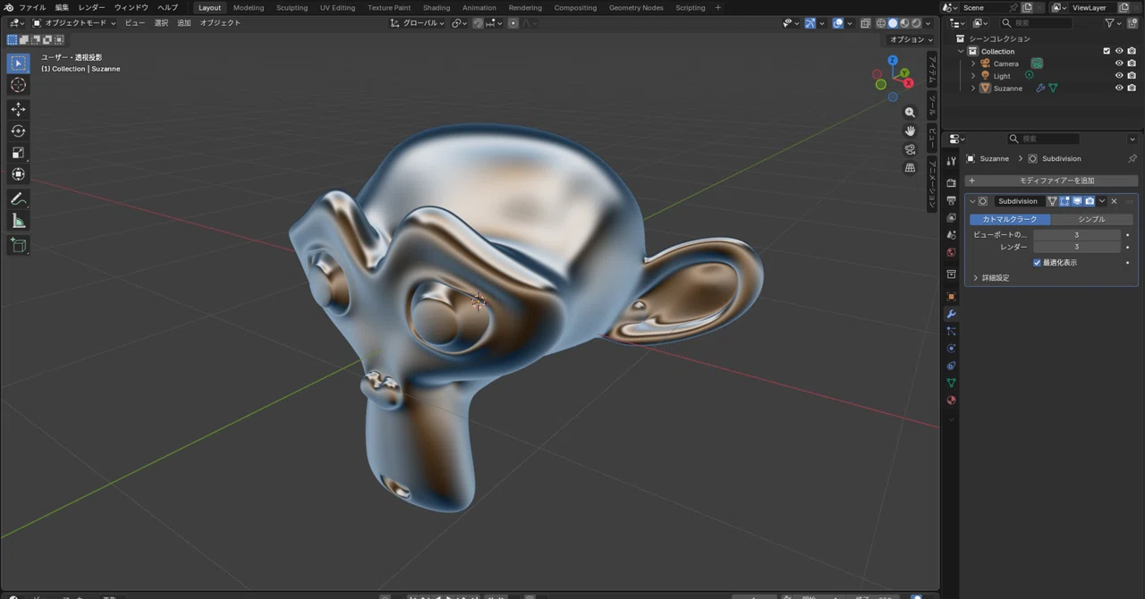Select the Annotate pencil tool
Image resolution: width=1145 pixels, height=599 pixels.
[18, 198]
